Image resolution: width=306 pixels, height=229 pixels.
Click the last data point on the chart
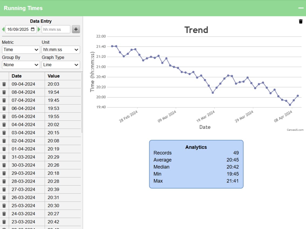(298, 96)
